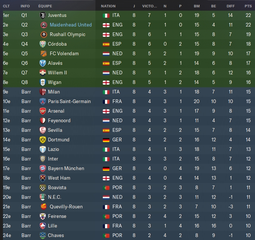Click the Italy flag next to Milan
Screen dimensions: 255x240
[x=106, y=92]
